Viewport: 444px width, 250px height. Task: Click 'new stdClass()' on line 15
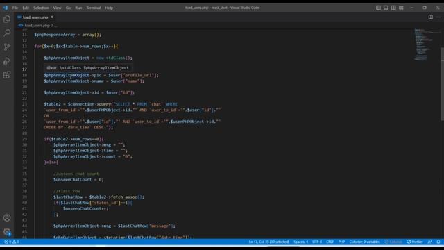point(114,58)
